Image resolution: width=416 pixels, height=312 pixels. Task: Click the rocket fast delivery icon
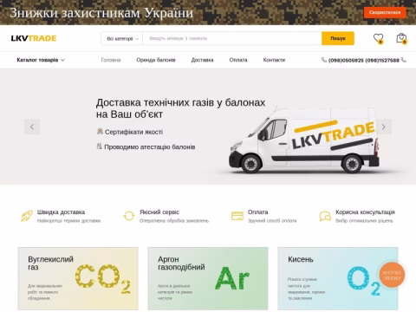tap(27, 216)
